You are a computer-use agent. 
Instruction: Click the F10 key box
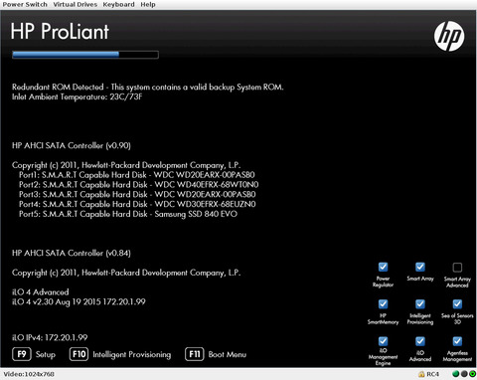(x=79, y=354)
